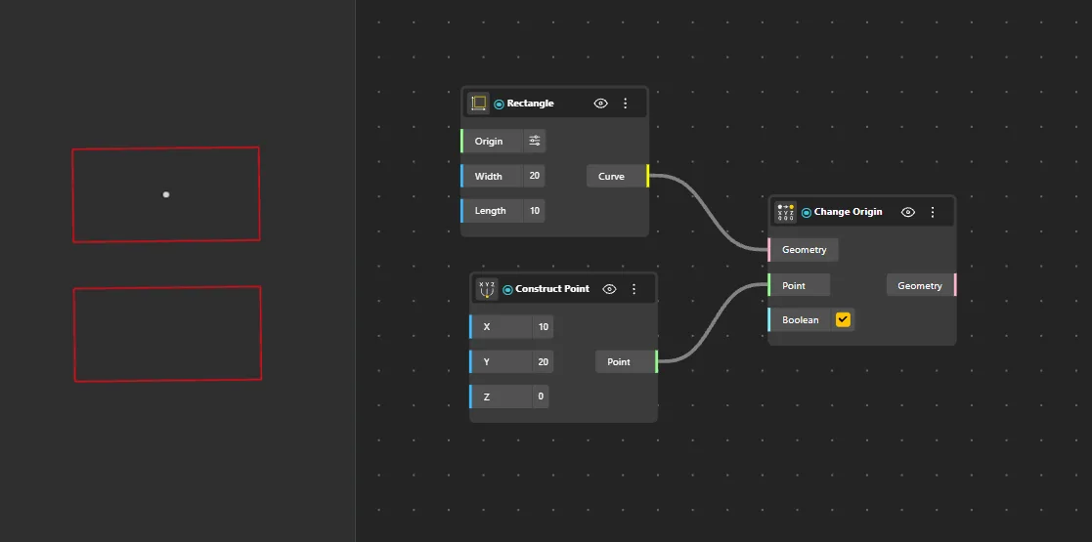The width and height of the screenshot is (1092, 542).
Task: Click the Construct Point node XYZ icon
Action: pos(487,289)
